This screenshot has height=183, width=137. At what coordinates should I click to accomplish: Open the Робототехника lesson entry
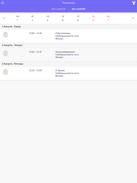coord(68,36)
